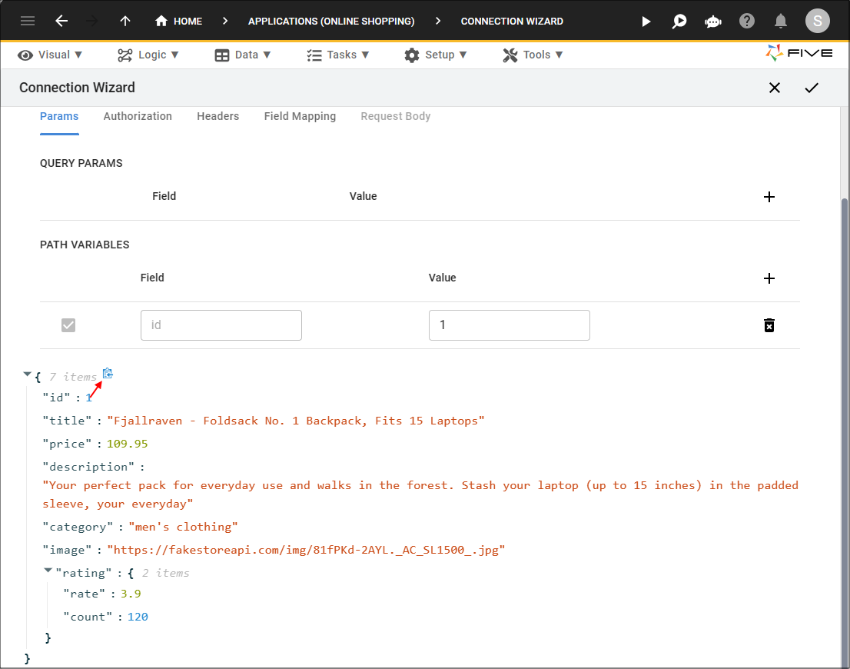Click the image URL value
This screenshot has width=850, height=669.
tap(307, 550)
